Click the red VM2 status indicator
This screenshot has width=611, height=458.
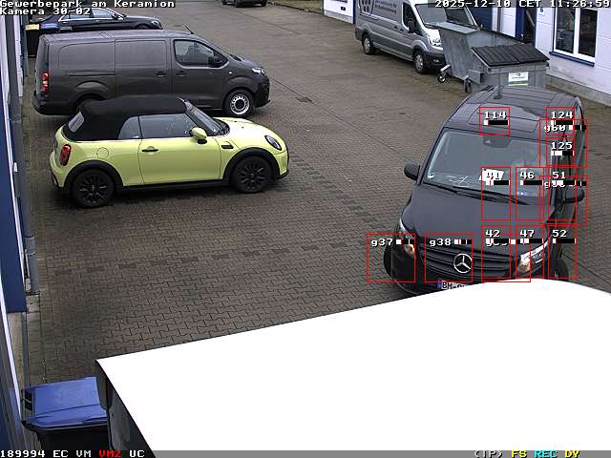110,453
